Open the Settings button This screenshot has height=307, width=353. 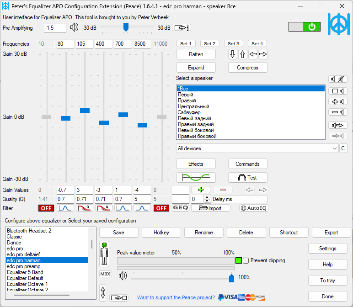point(327,249)
